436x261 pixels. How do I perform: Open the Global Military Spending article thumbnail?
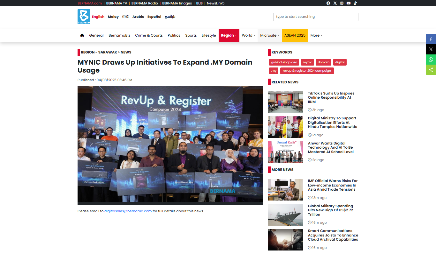pos(285,215)
